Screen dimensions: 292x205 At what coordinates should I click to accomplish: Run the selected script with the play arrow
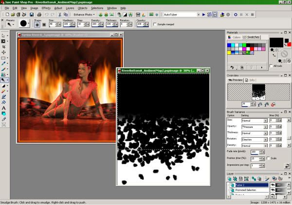point(204,15)
